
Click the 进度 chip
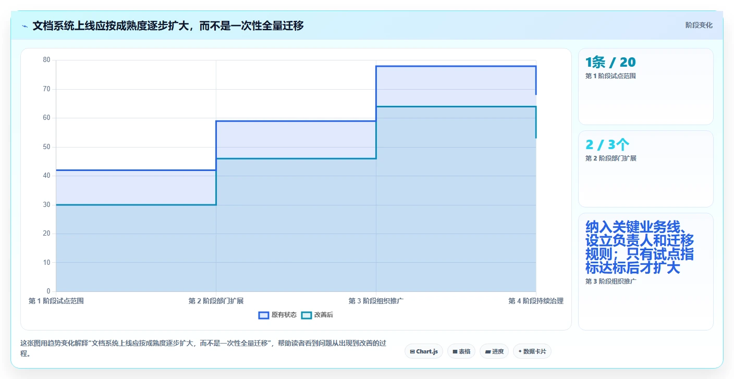tap(494, 351)
